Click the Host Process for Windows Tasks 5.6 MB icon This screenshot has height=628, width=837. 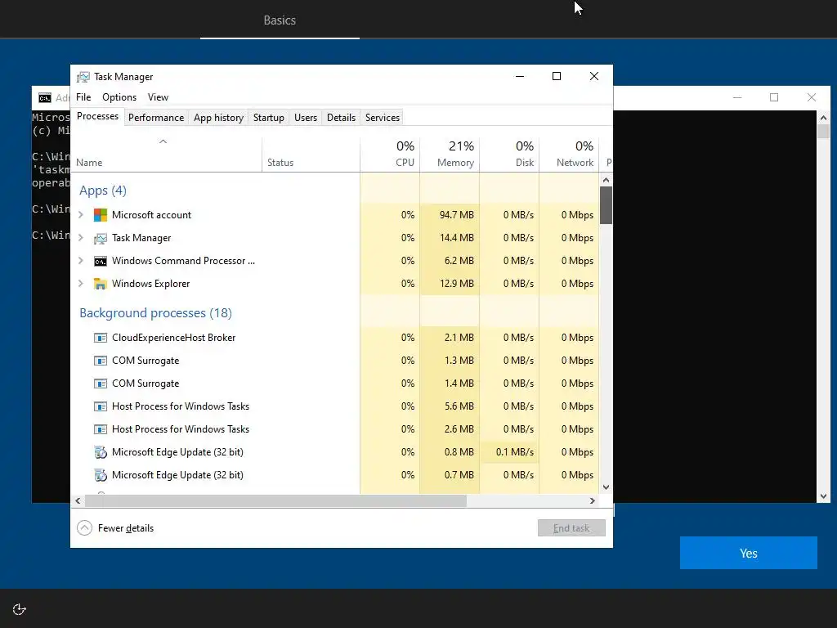(101, 406)
